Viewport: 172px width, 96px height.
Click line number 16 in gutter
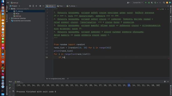[x=47, y=57]
